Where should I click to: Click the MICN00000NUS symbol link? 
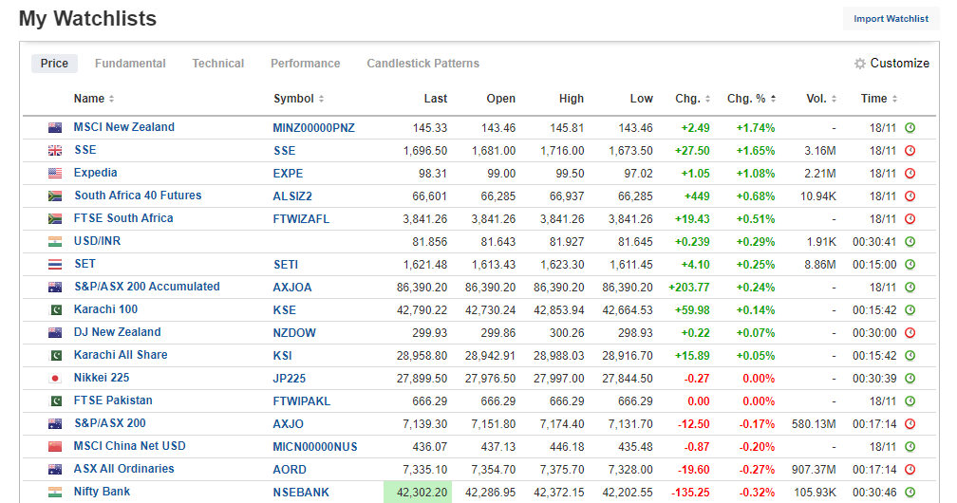point(315,447)
